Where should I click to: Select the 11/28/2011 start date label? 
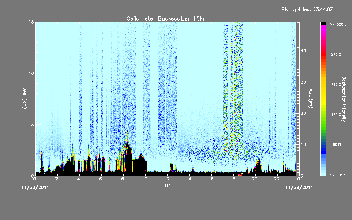click(35, 187)
